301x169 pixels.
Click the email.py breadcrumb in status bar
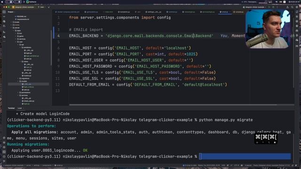(58, 165)
